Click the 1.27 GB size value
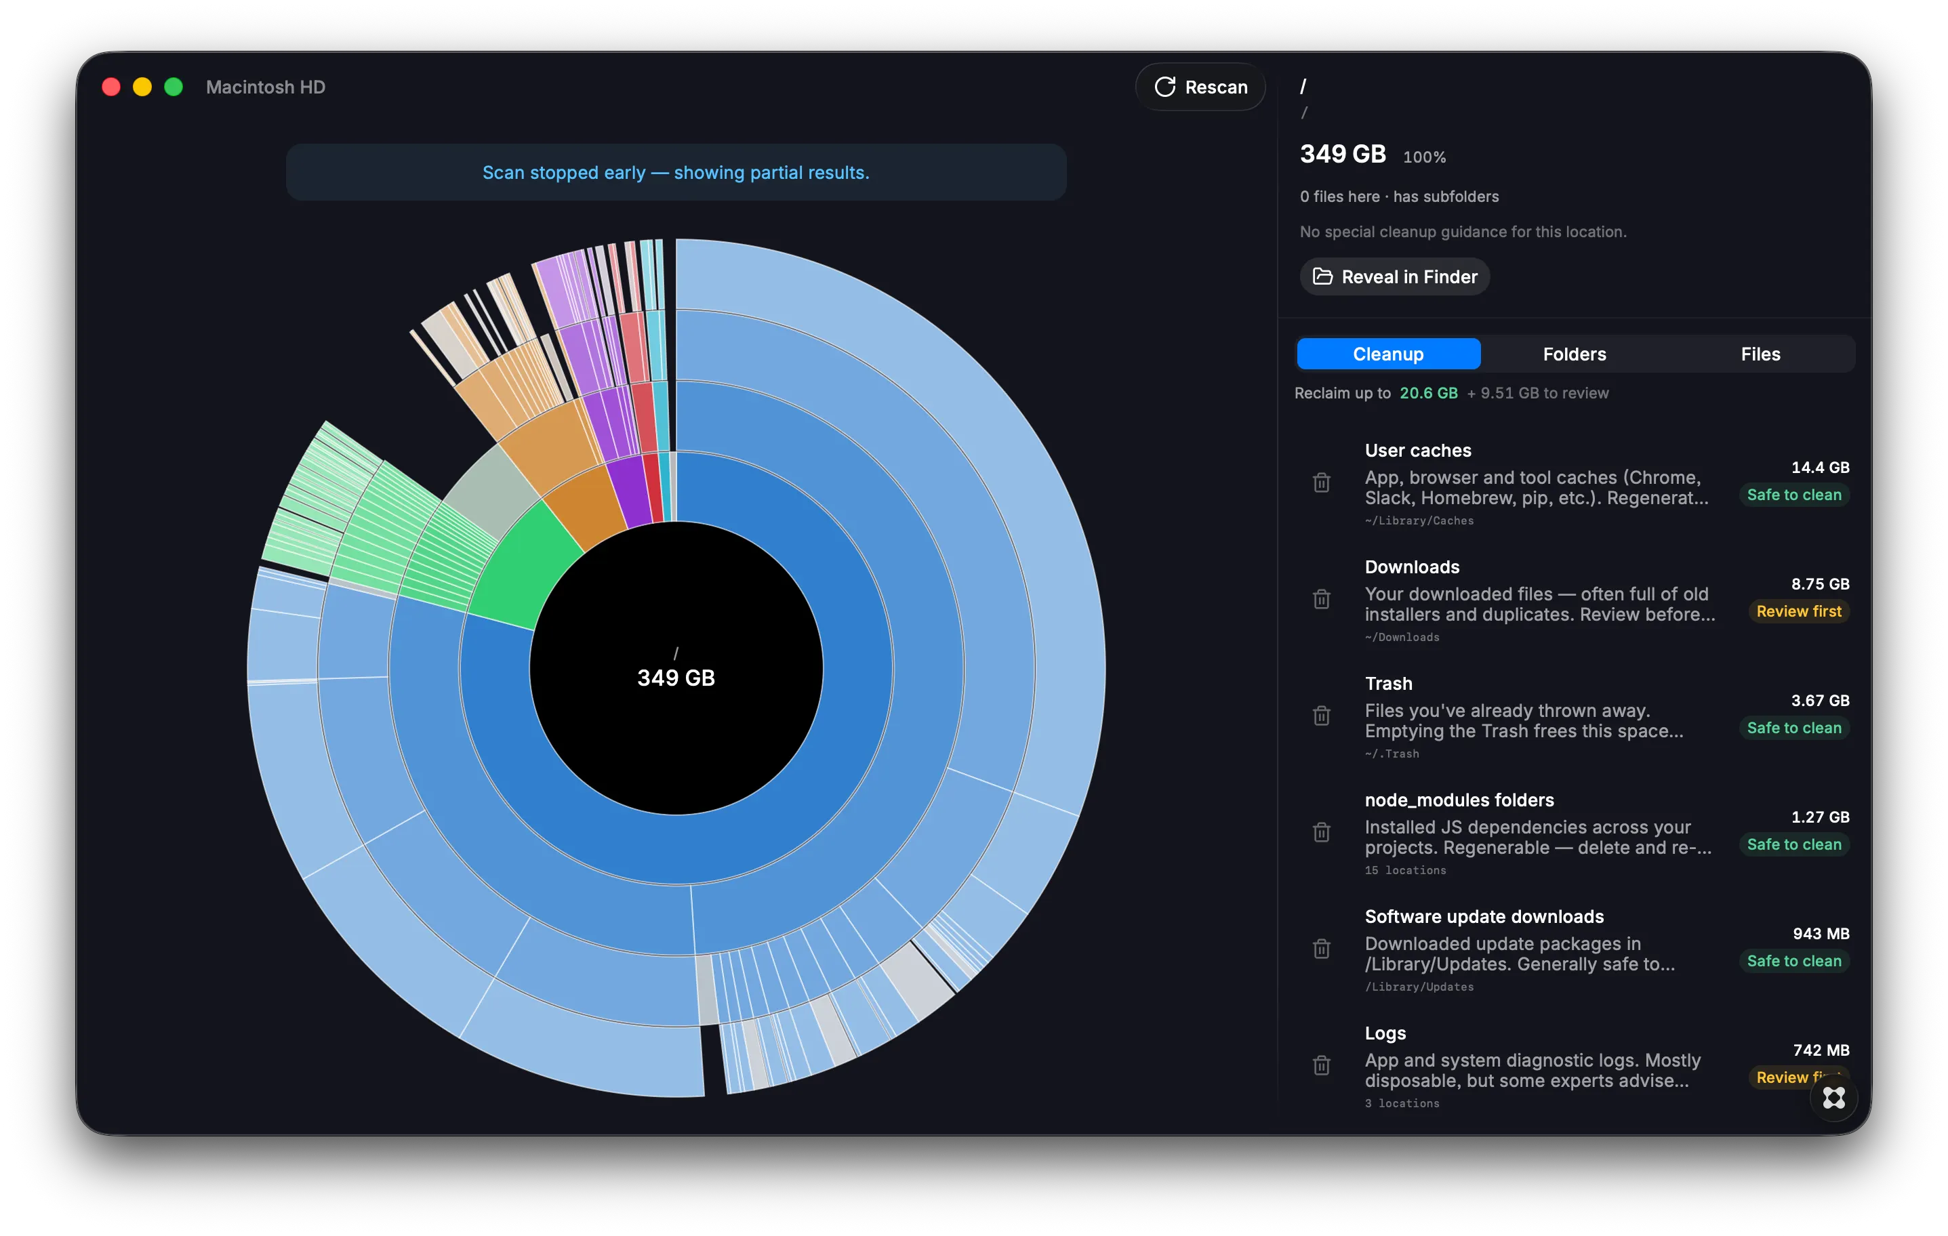 (1819, 817)
